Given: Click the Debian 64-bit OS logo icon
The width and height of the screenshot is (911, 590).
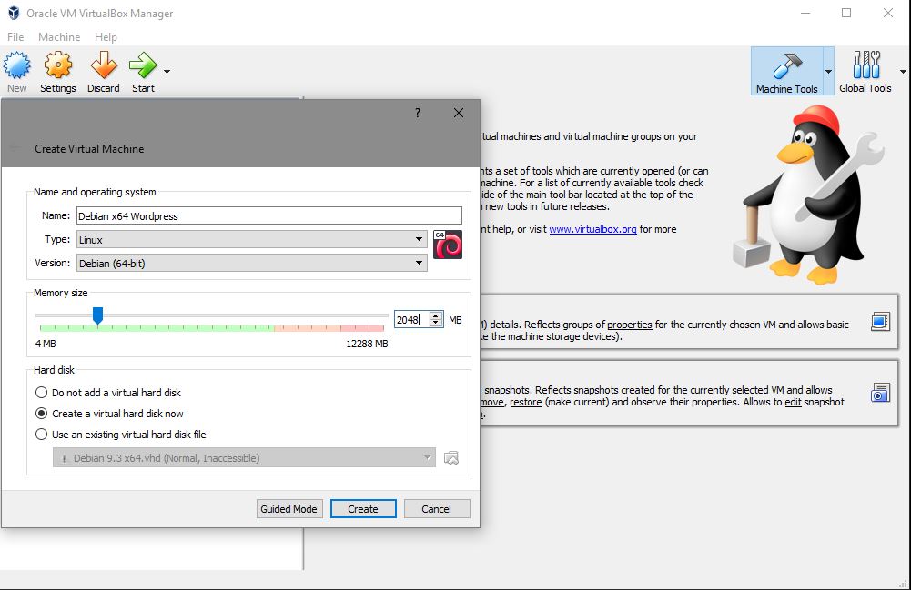Looking at the screenshot, I should pos(448,245).
